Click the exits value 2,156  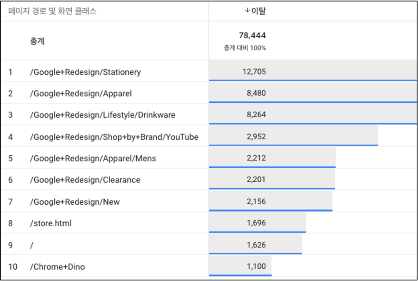[x=256, y=201]
